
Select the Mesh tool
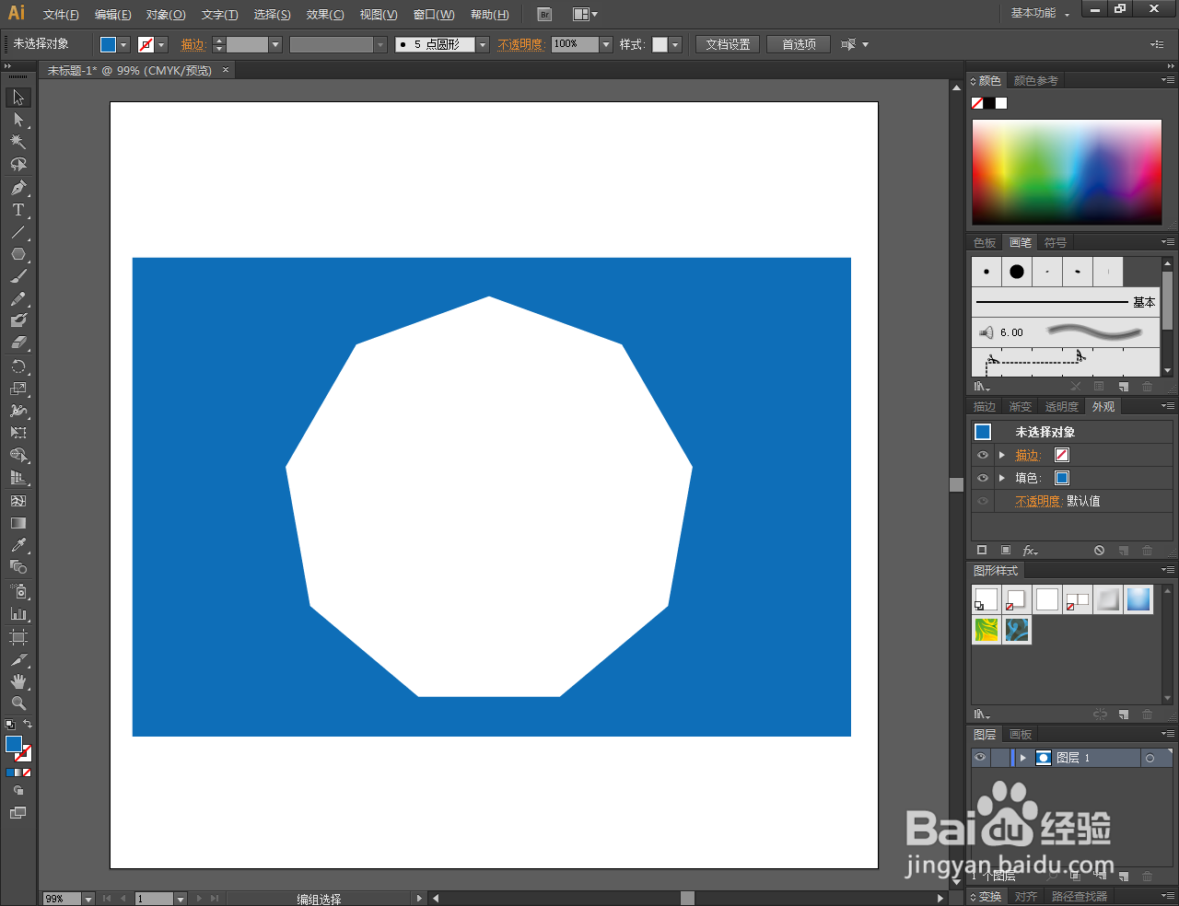tap(18, 501)
